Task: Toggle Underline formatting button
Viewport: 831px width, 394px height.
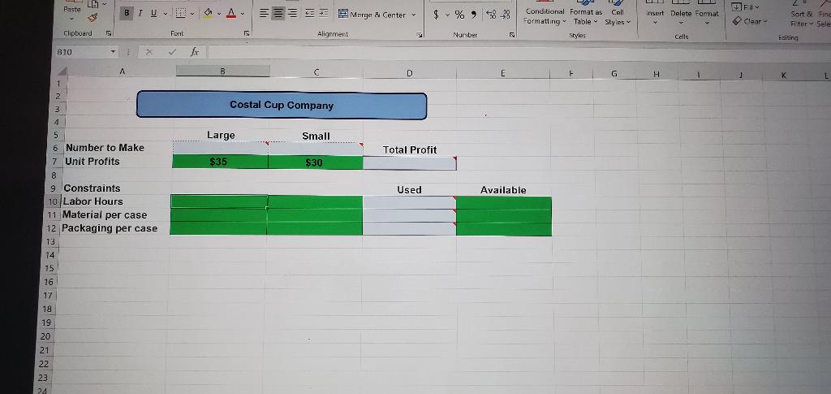Action: (x=153, y=13)
